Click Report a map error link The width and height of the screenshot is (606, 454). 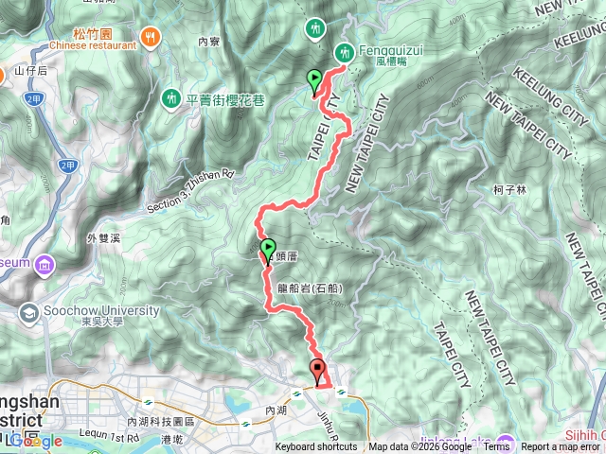pyautogui.click(x=560, y=447)
